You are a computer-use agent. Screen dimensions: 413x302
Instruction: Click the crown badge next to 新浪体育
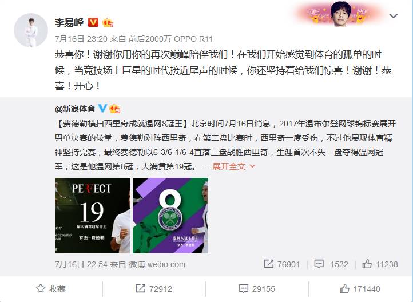pos(114,109)
